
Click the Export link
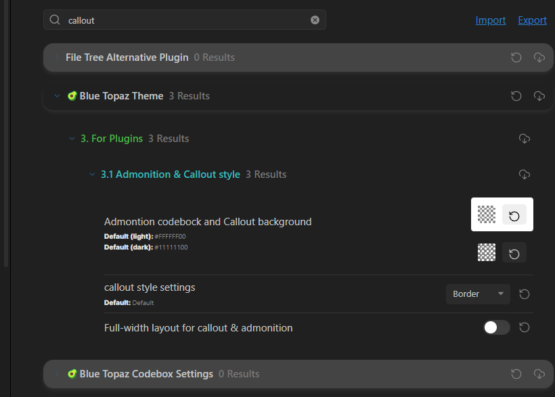533,20
